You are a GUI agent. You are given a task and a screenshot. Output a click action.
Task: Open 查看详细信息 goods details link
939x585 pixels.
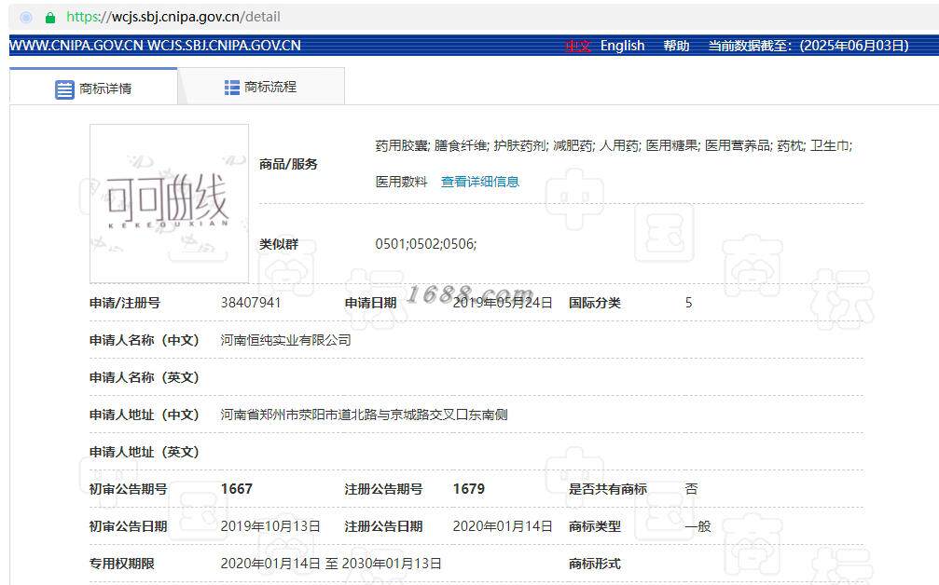click(479, 182)
